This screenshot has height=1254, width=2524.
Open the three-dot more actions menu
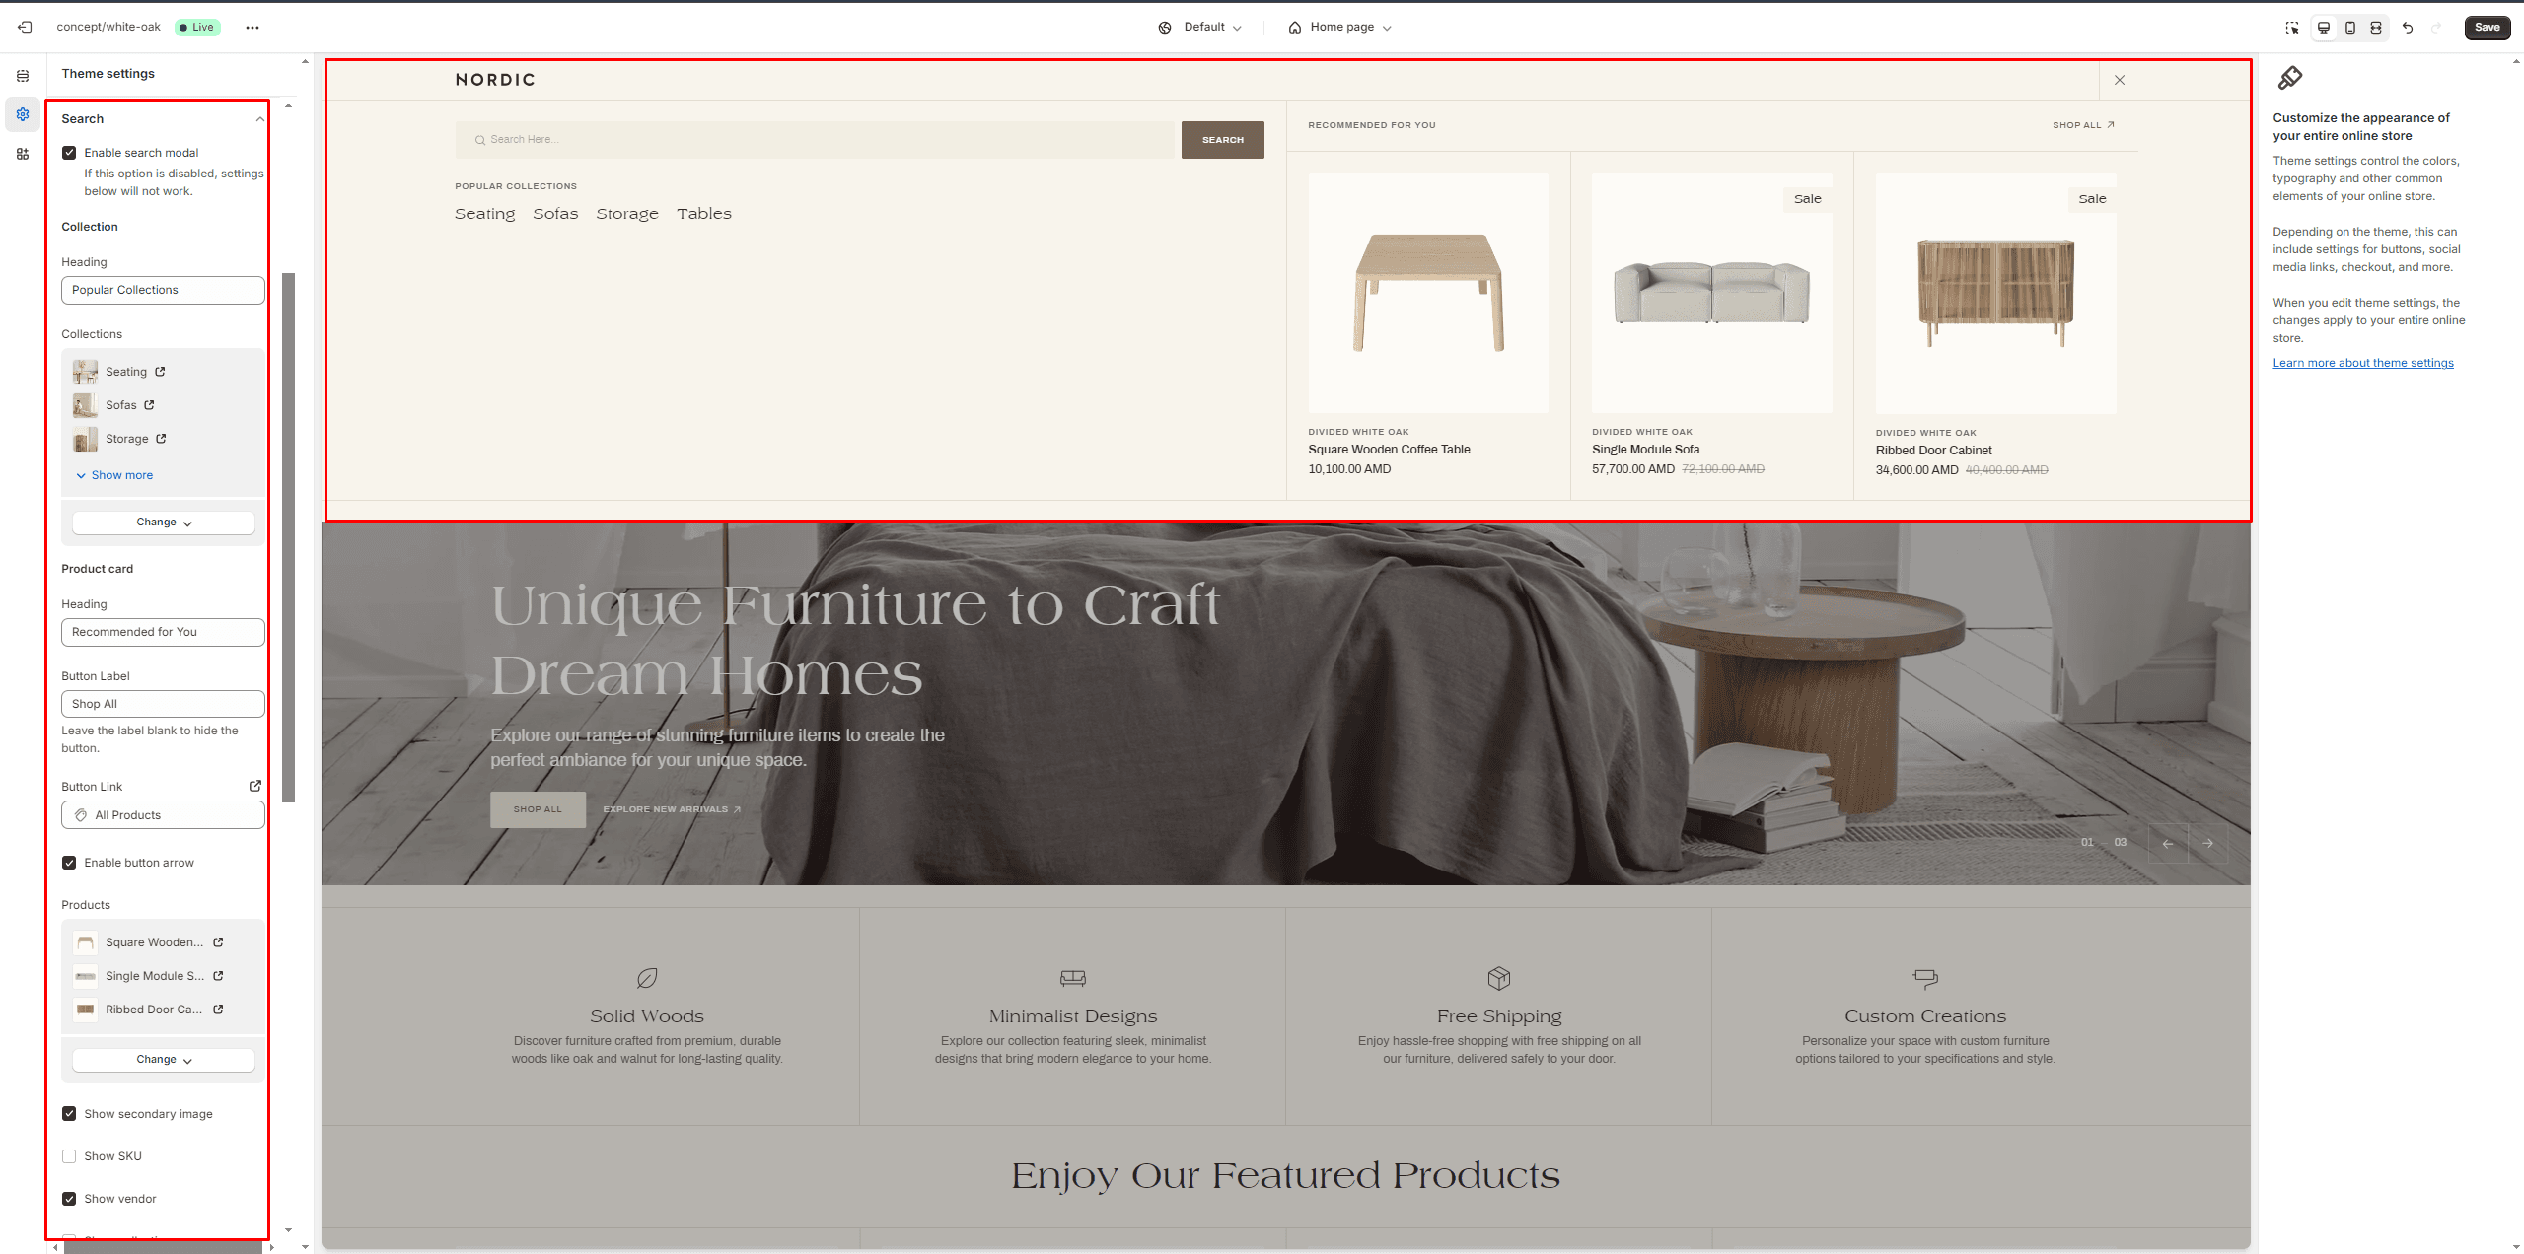pos(252,28)
